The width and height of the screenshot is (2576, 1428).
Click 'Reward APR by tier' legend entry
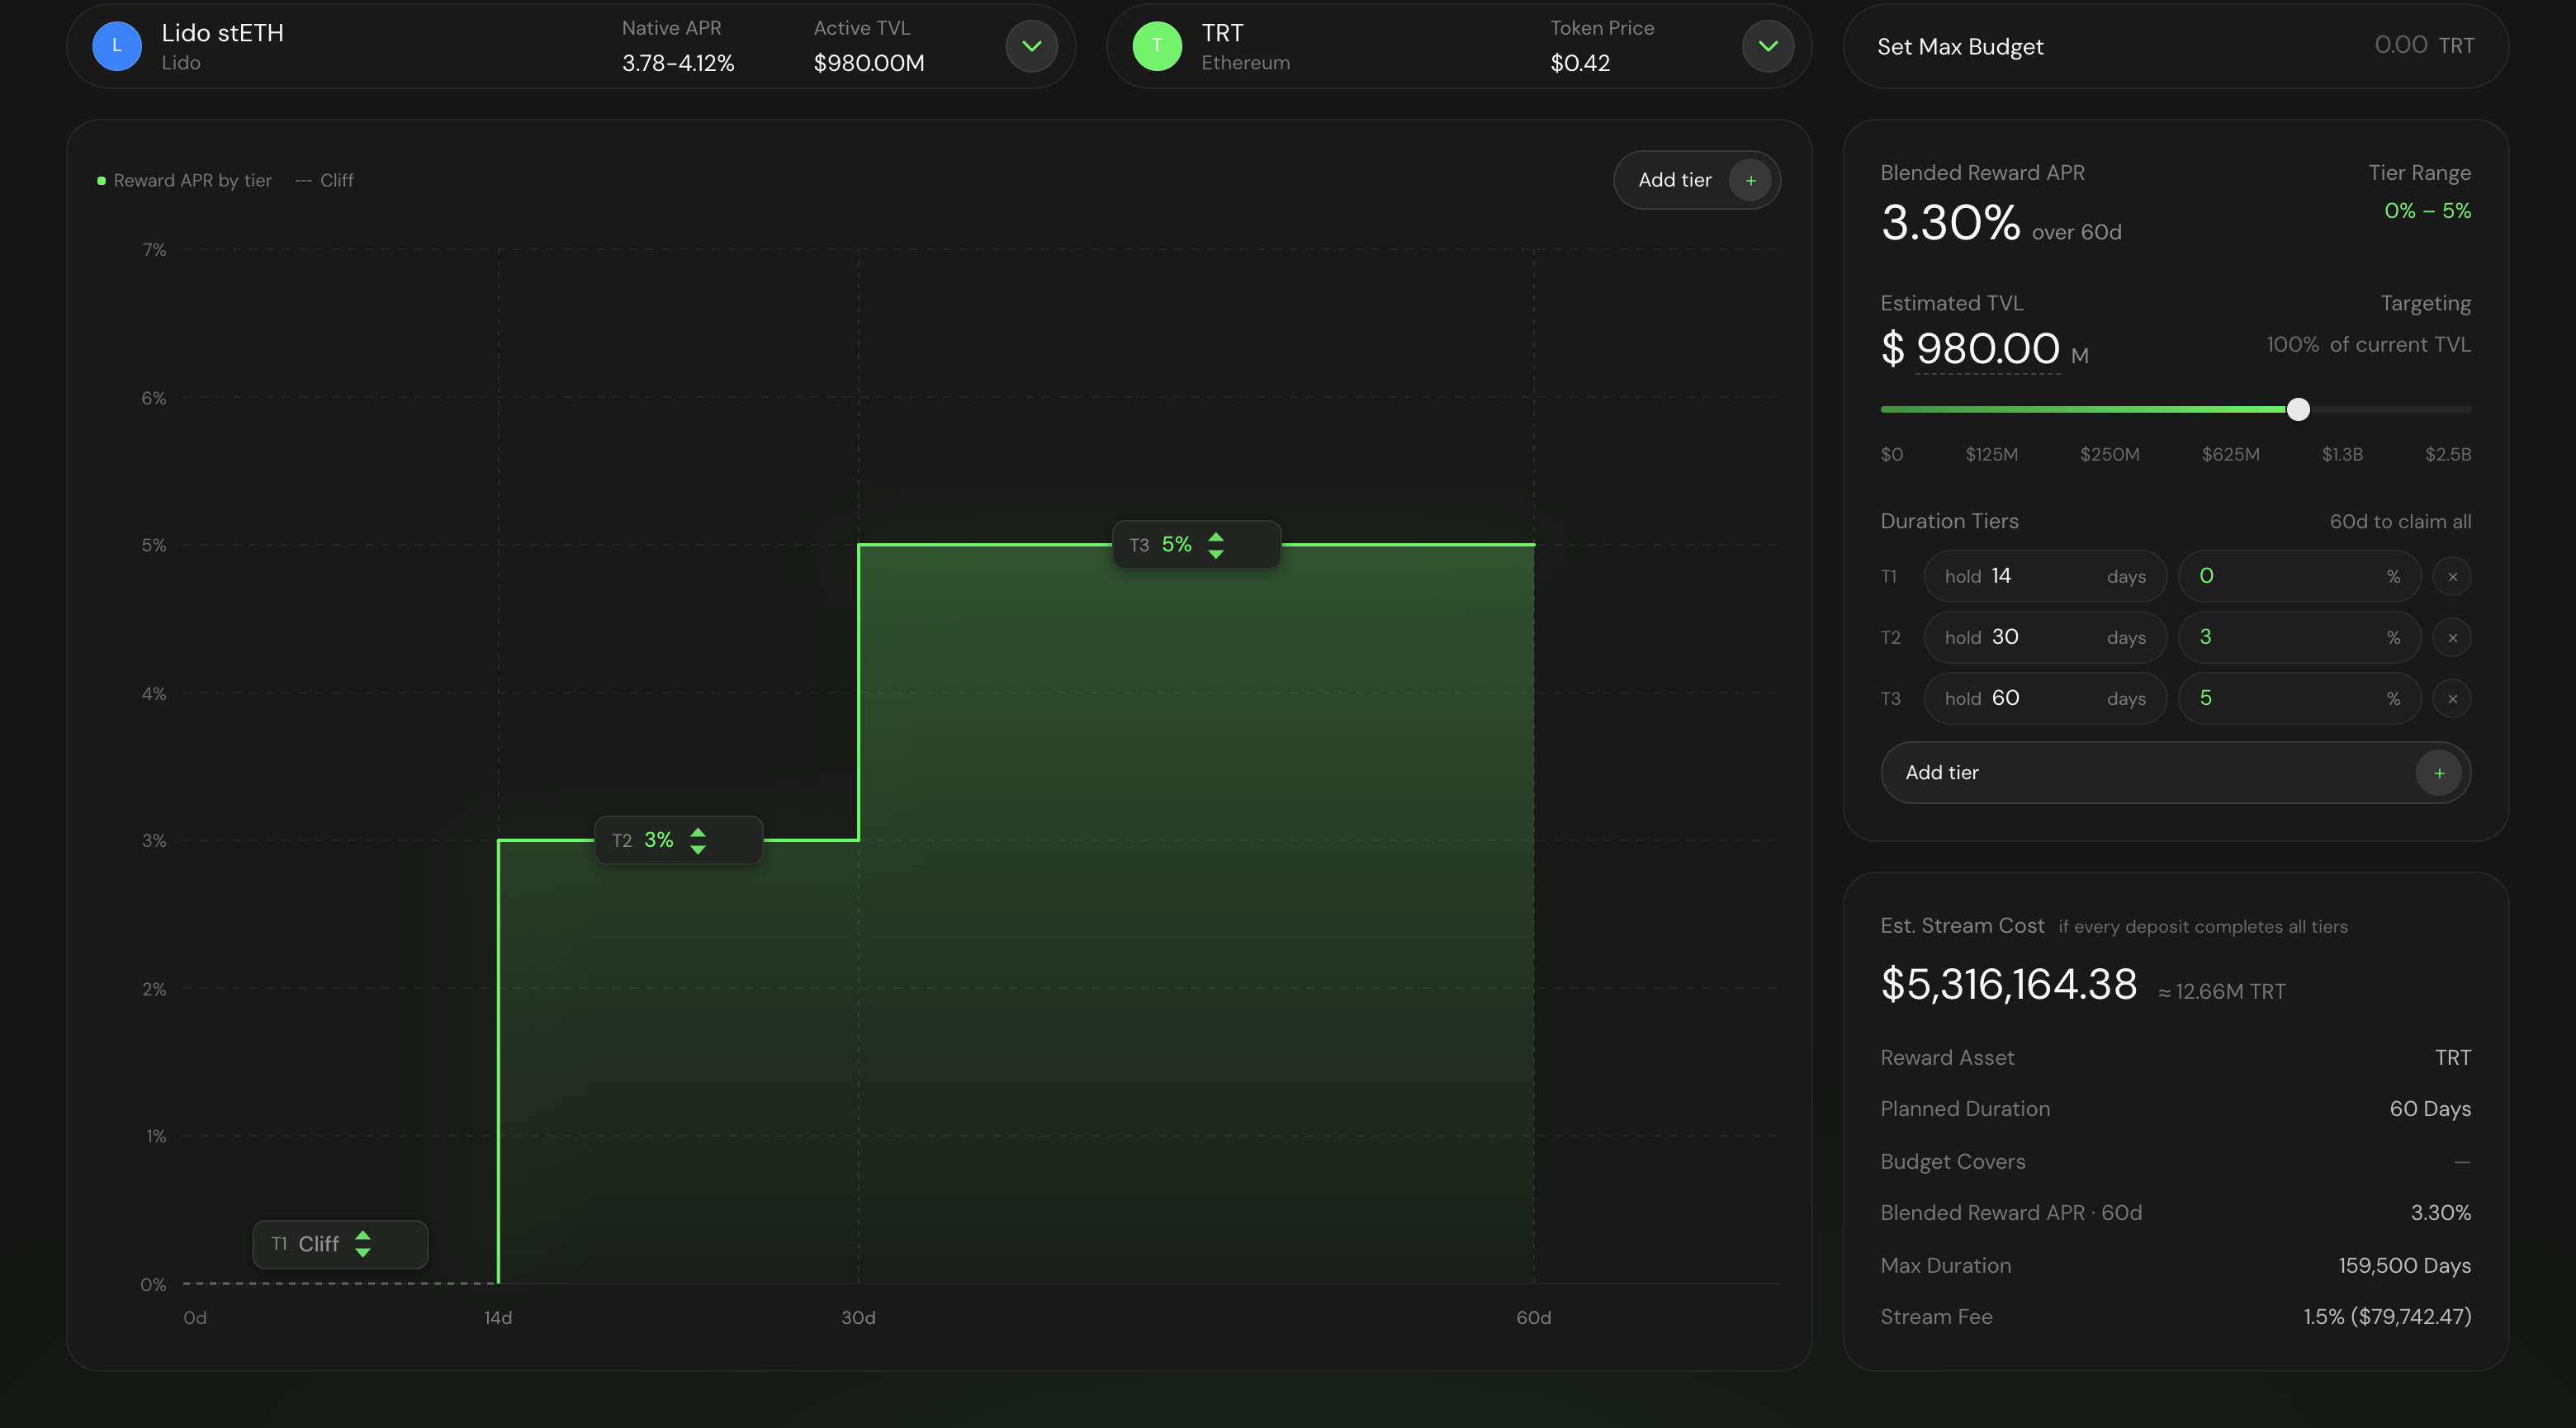[185, 180]
